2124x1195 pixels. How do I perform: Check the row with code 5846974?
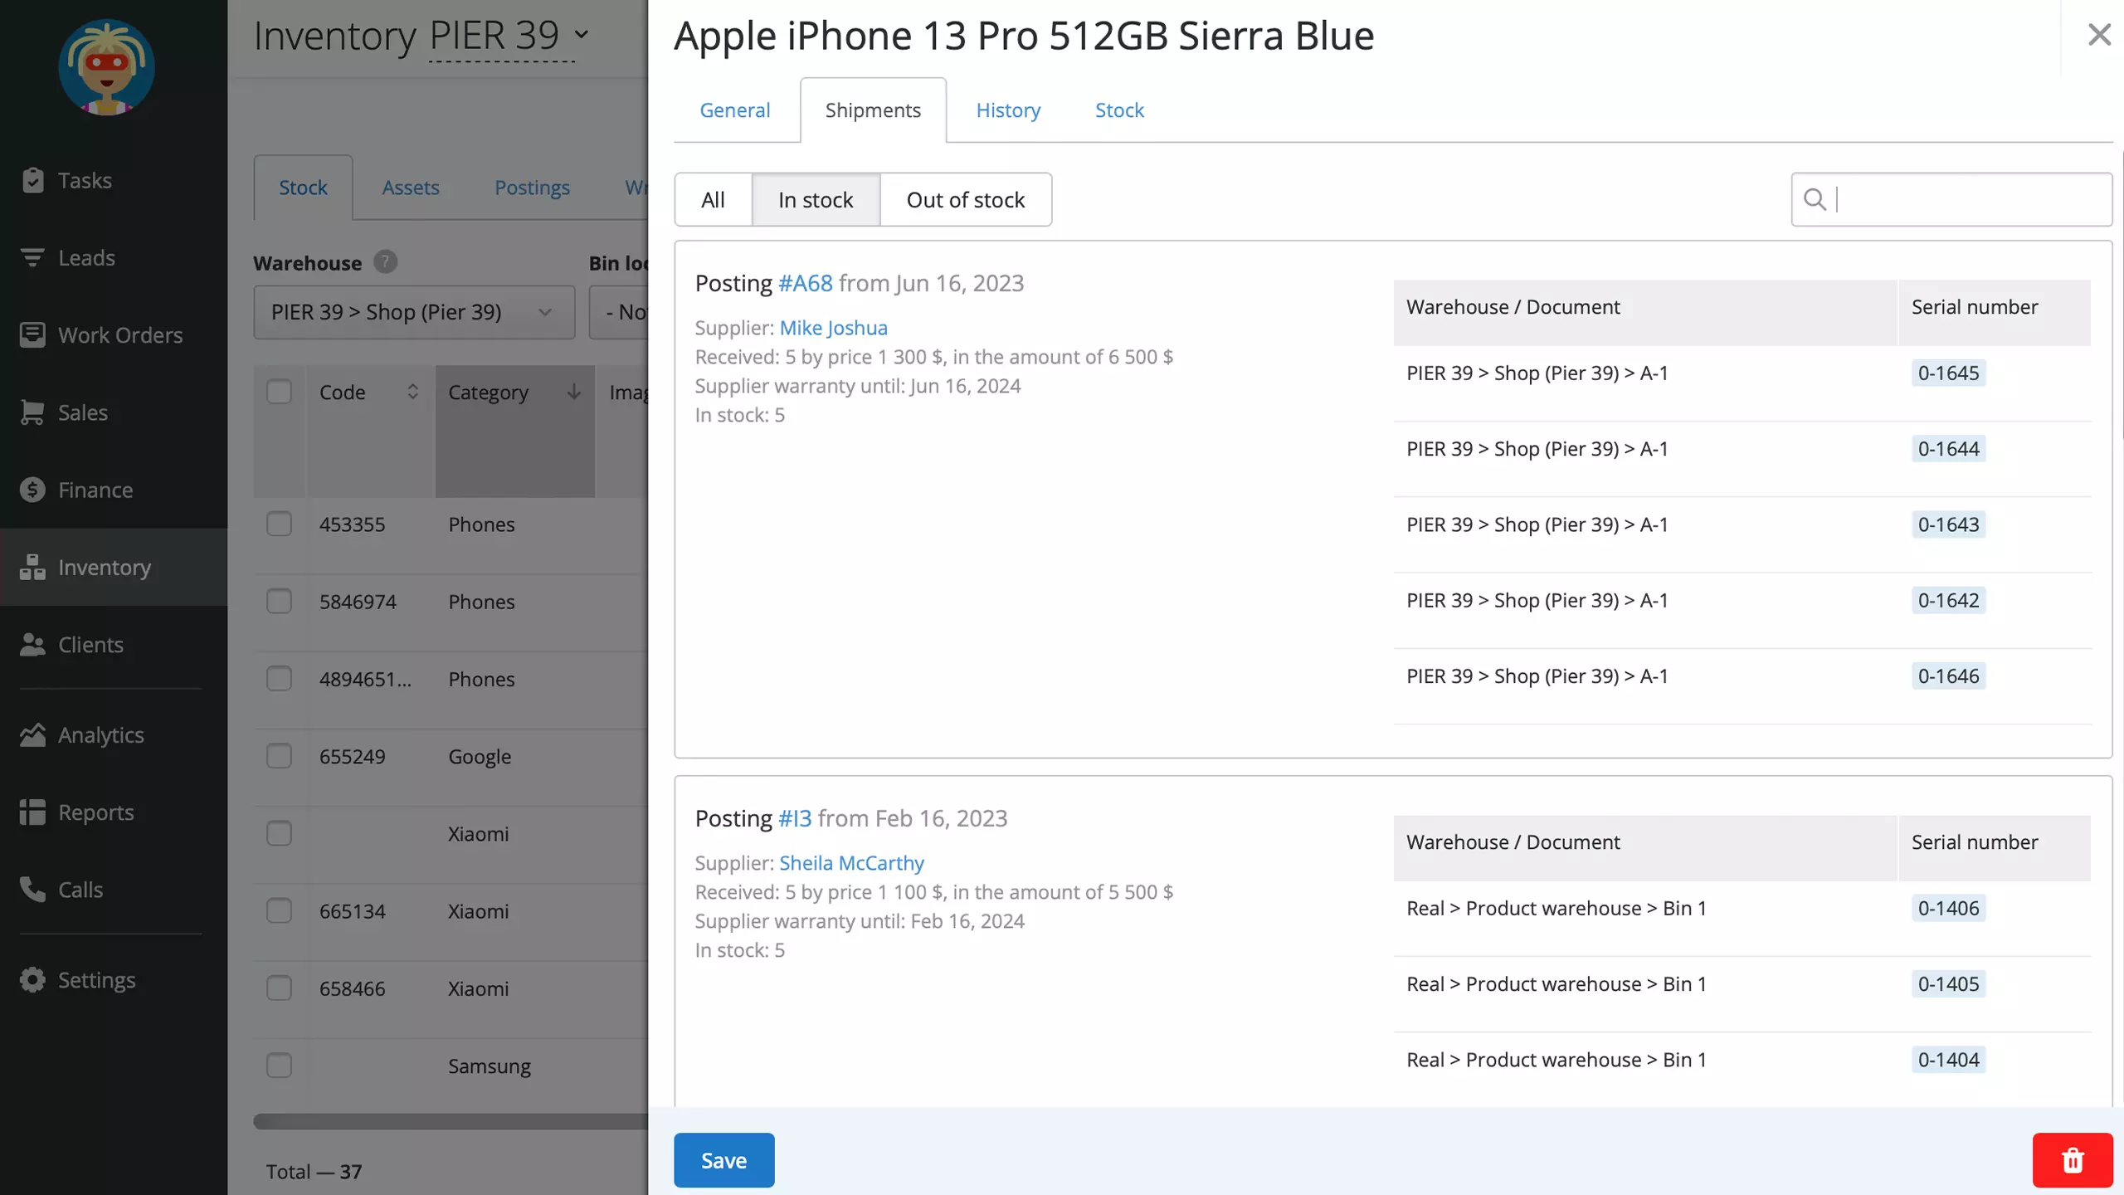pyautogui.click(x=279, y=601)
